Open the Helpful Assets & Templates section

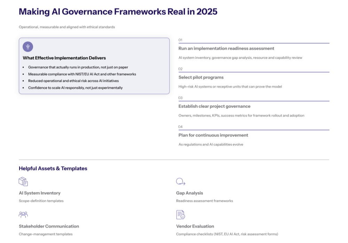click(x=53, y=168)
